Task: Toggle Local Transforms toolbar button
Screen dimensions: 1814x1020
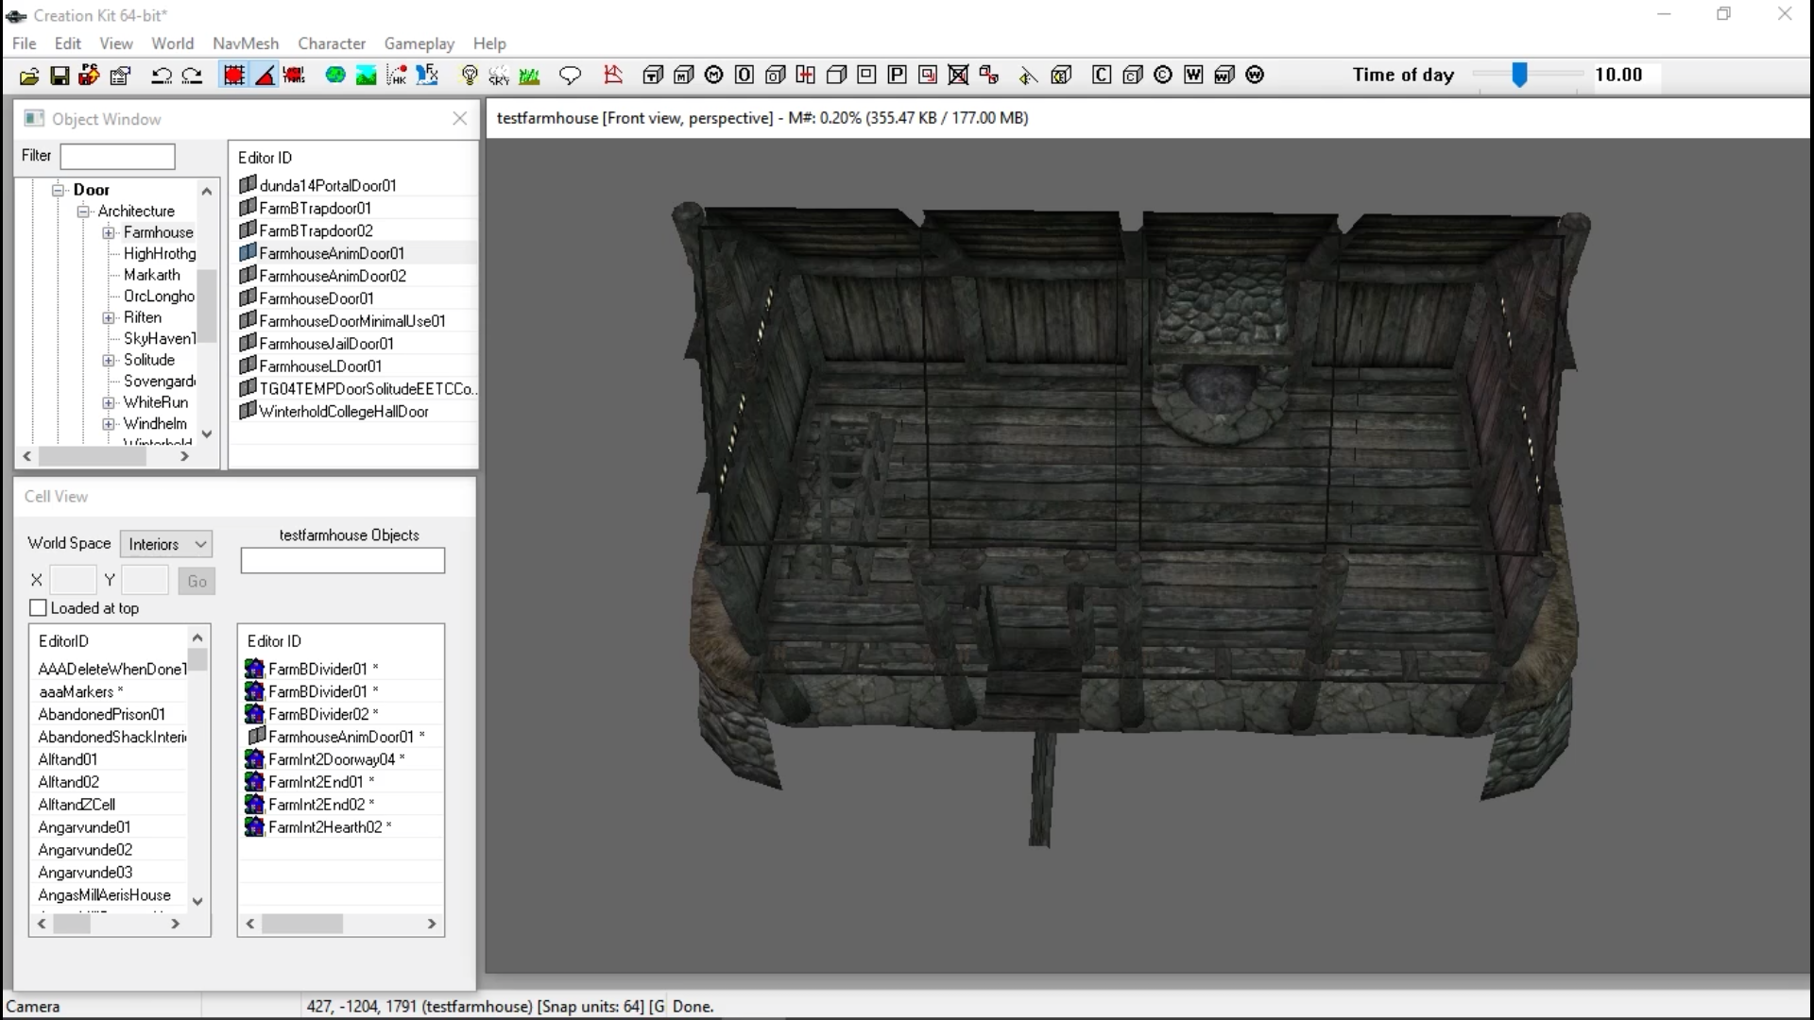Action: 295,76
